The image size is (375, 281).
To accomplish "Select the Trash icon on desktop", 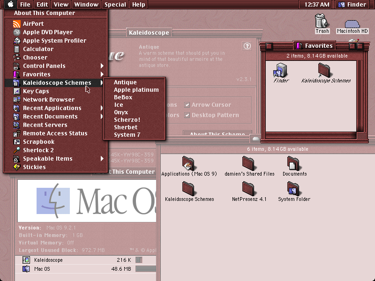I will pos(322,21).
